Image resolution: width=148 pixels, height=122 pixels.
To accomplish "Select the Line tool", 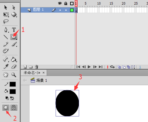I will pyautogui.click(x=6, y=37).
